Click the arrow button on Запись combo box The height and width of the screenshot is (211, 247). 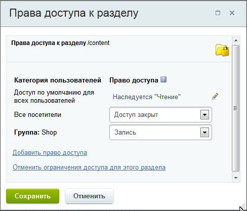pos(204,133)
